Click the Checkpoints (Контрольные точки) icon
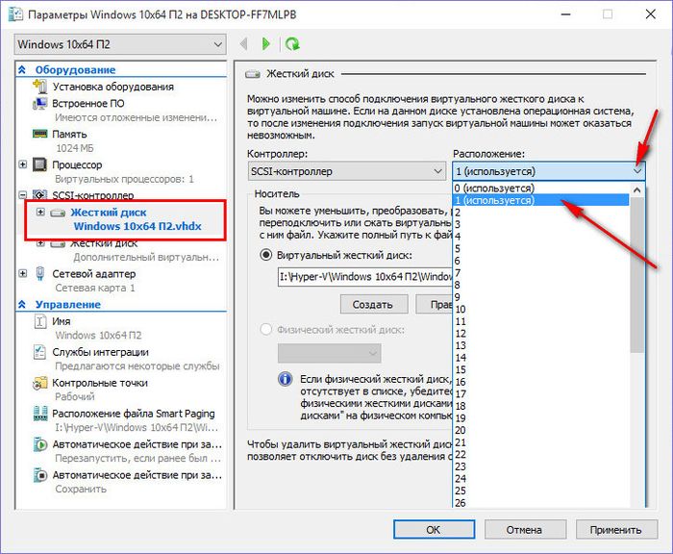 (40, 383)
